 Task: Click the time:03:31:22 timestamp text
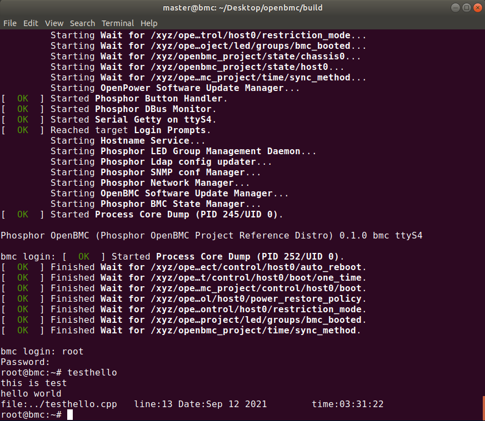tap(348, 404)
